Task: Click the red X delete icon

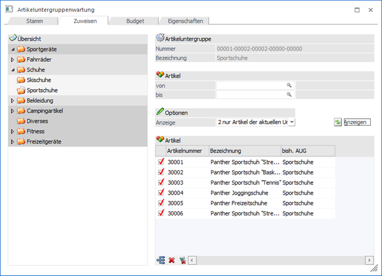Action: [171, 260]
